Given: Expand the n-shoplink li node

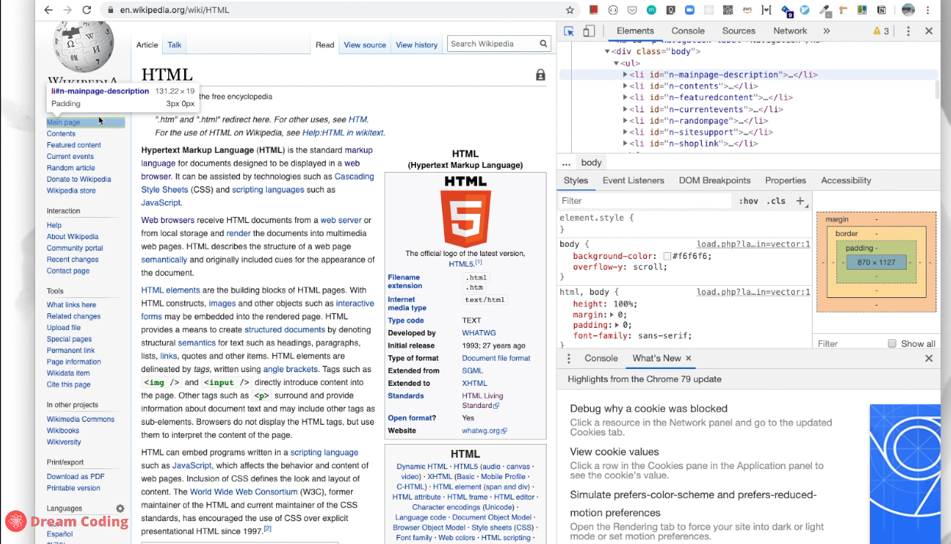Looking at the screenshot, I should click(x=625, y=144).
